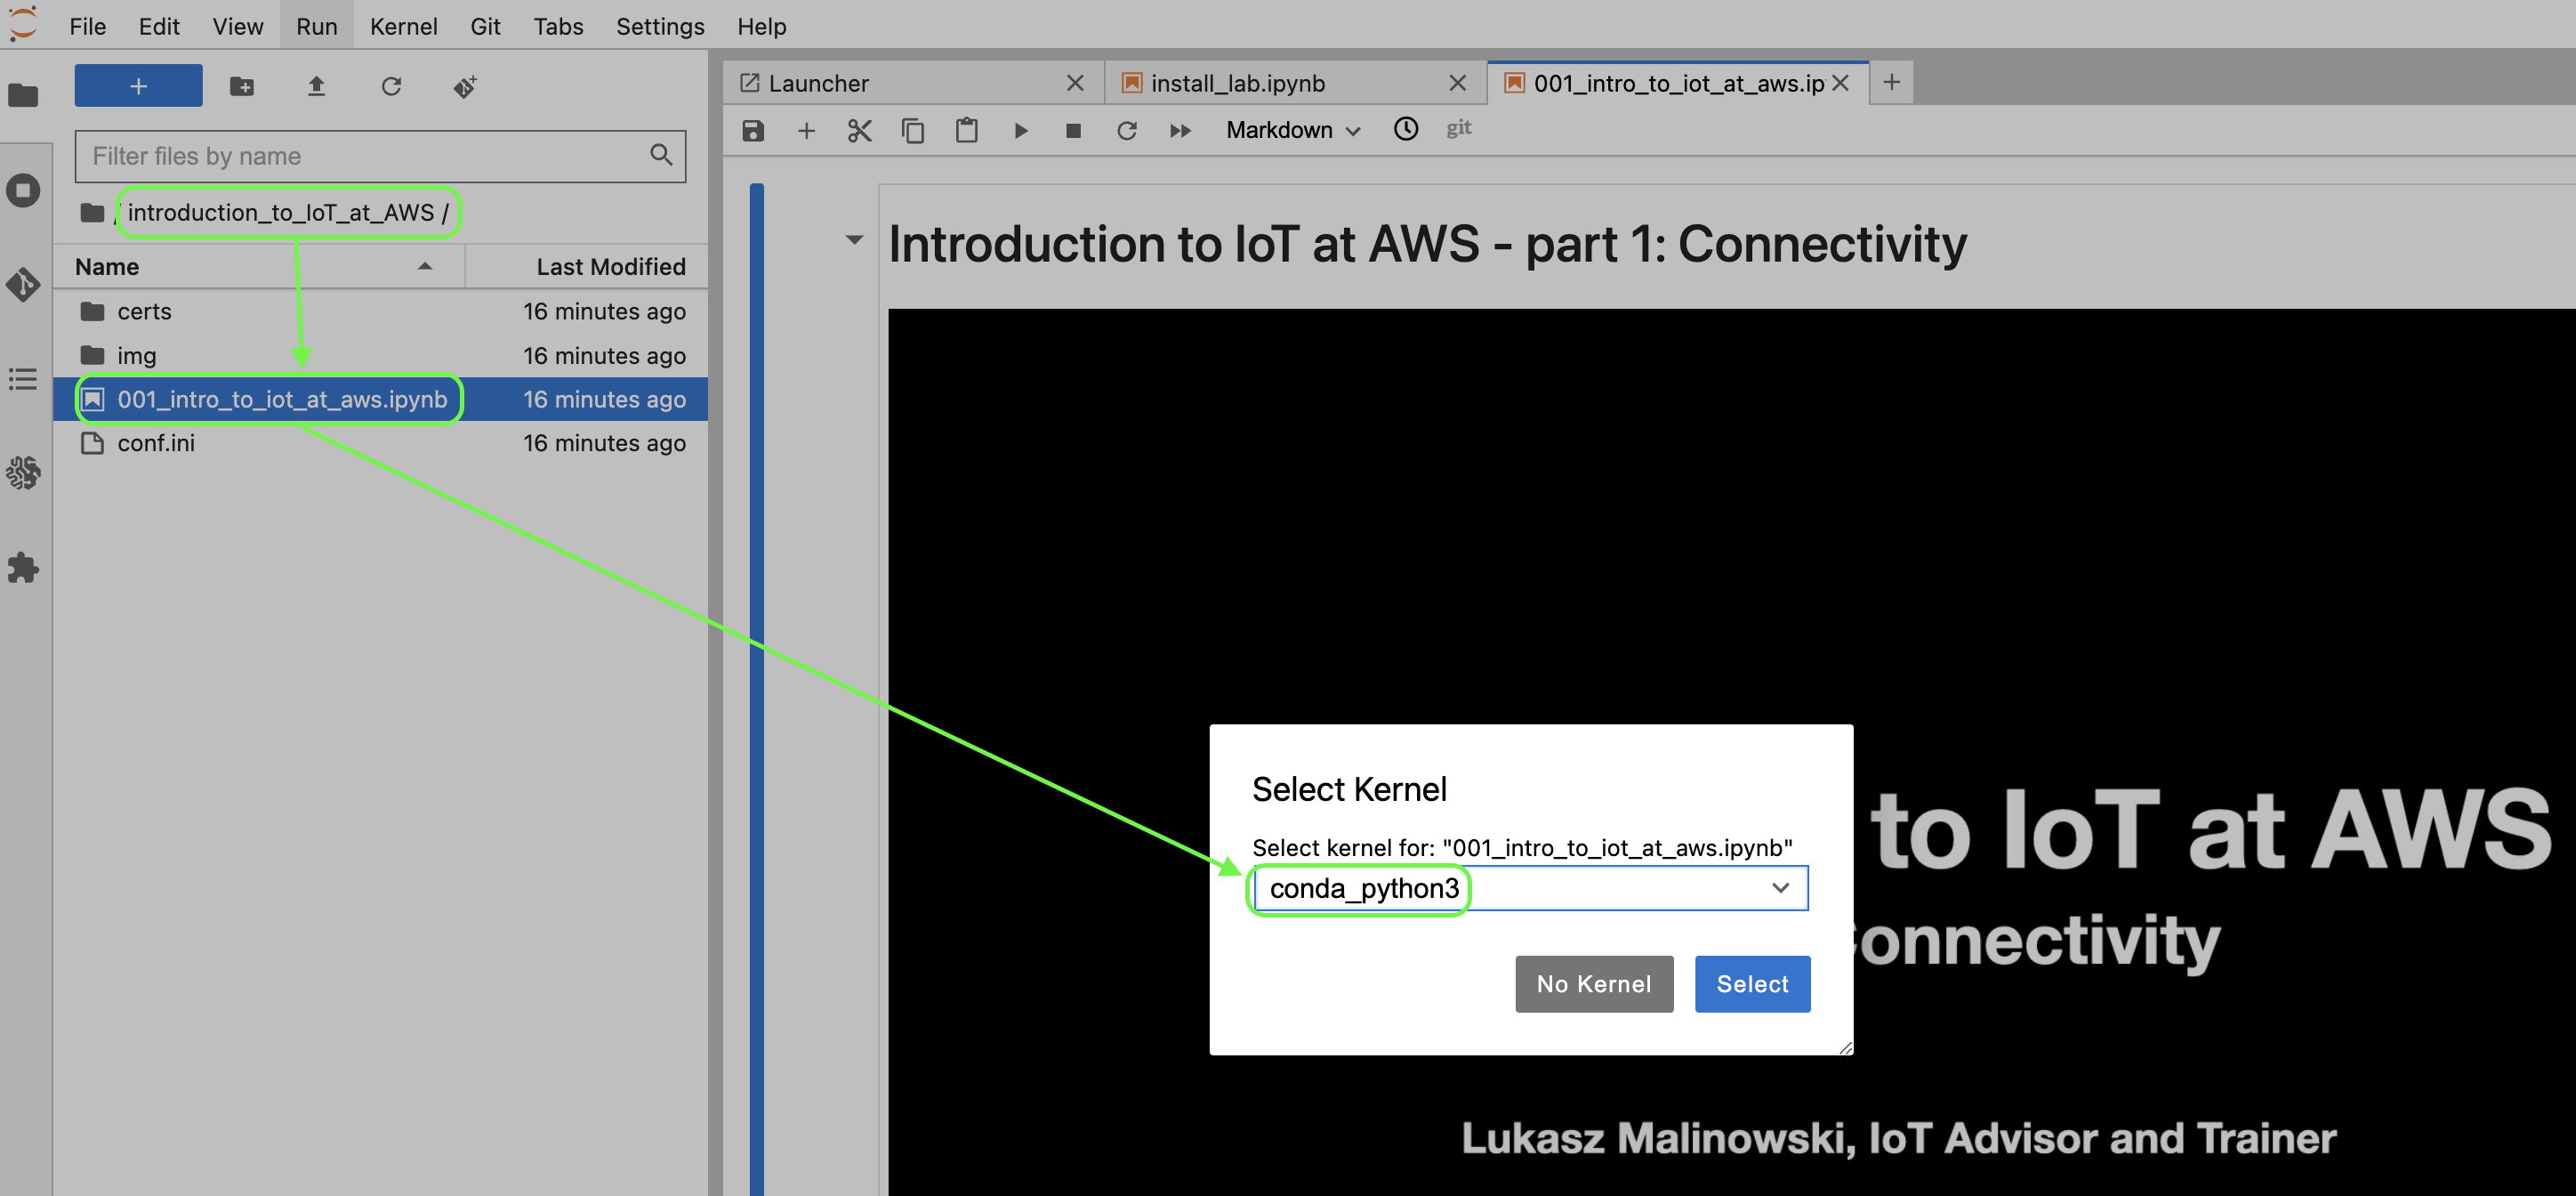Screen dimensions: 2576x1196
Task: Click the Select button in kernel dialog
Action: tap(1751, 982)
